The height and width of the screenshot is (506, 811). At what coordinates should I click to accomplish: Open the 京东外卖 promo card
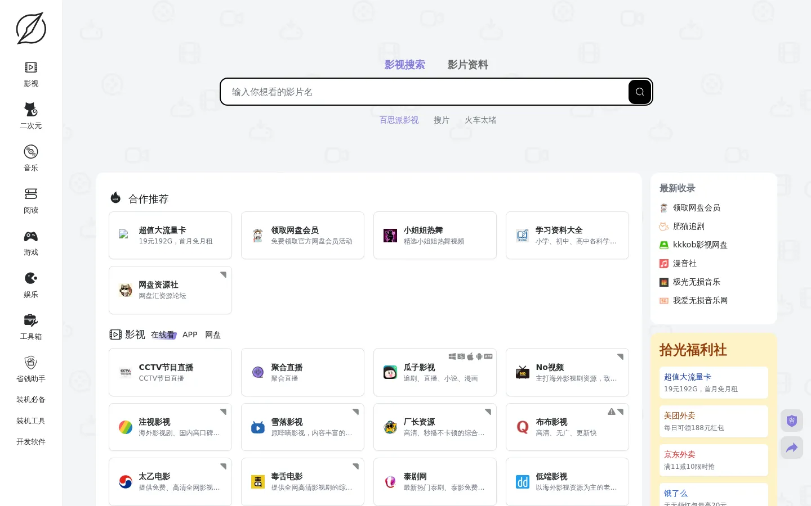[x=714, y=460]
